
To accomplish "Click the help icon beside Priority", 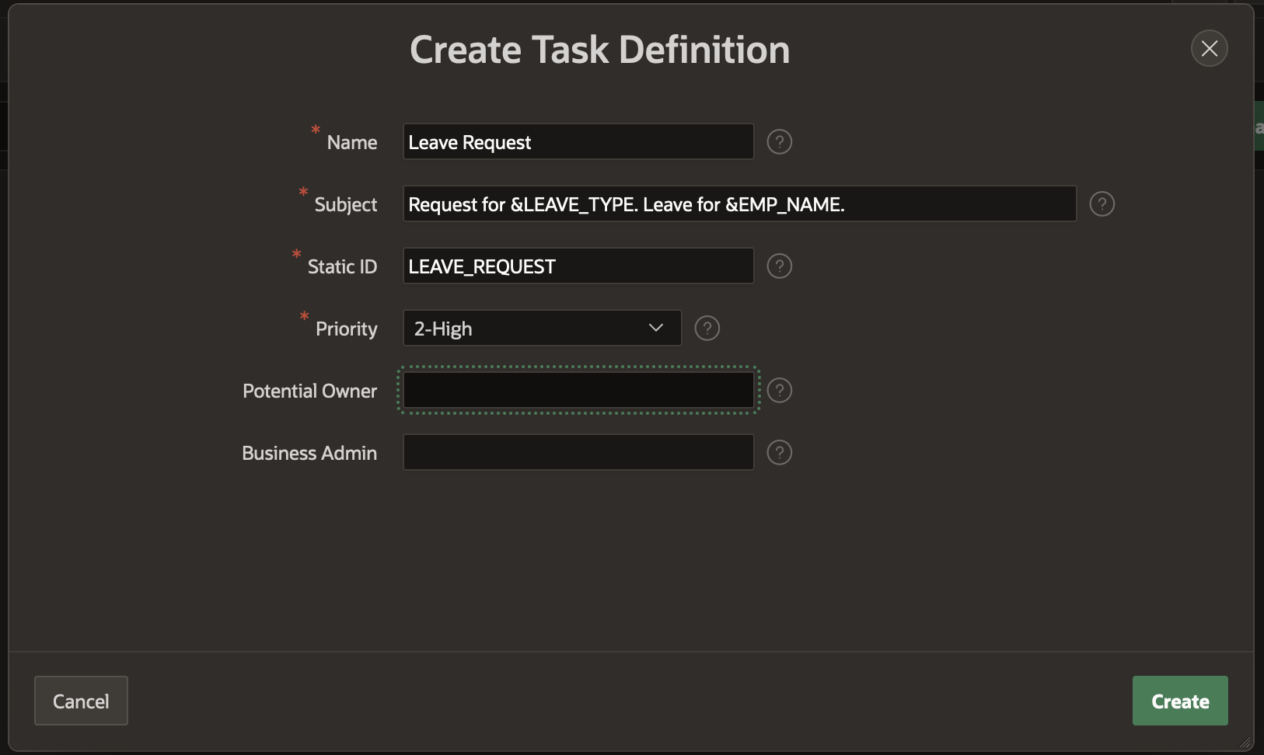I will pos(707,329).
